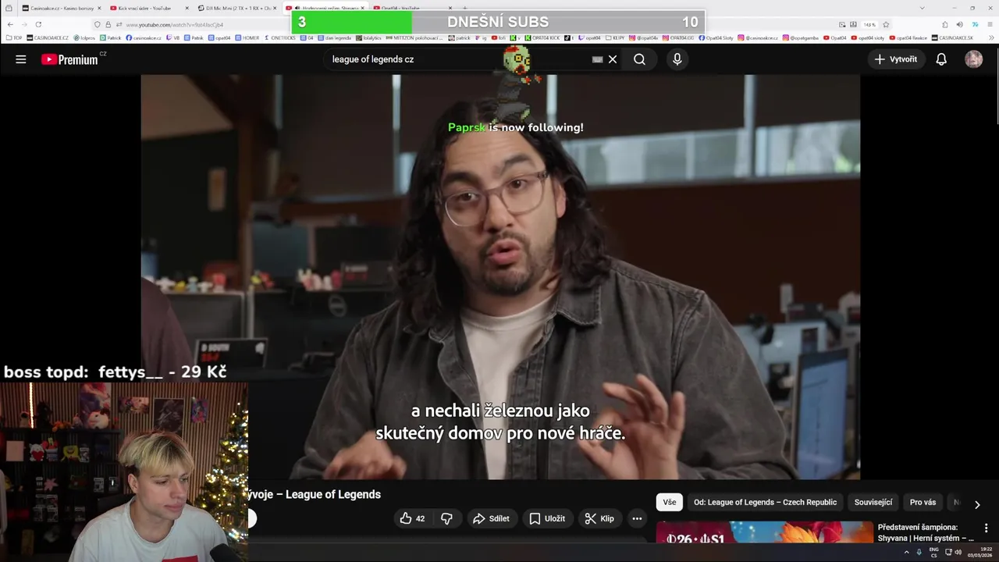Viewport: 999px width, 562px height.
Task: Switch ENG CS input language
Action: [933, 553]
